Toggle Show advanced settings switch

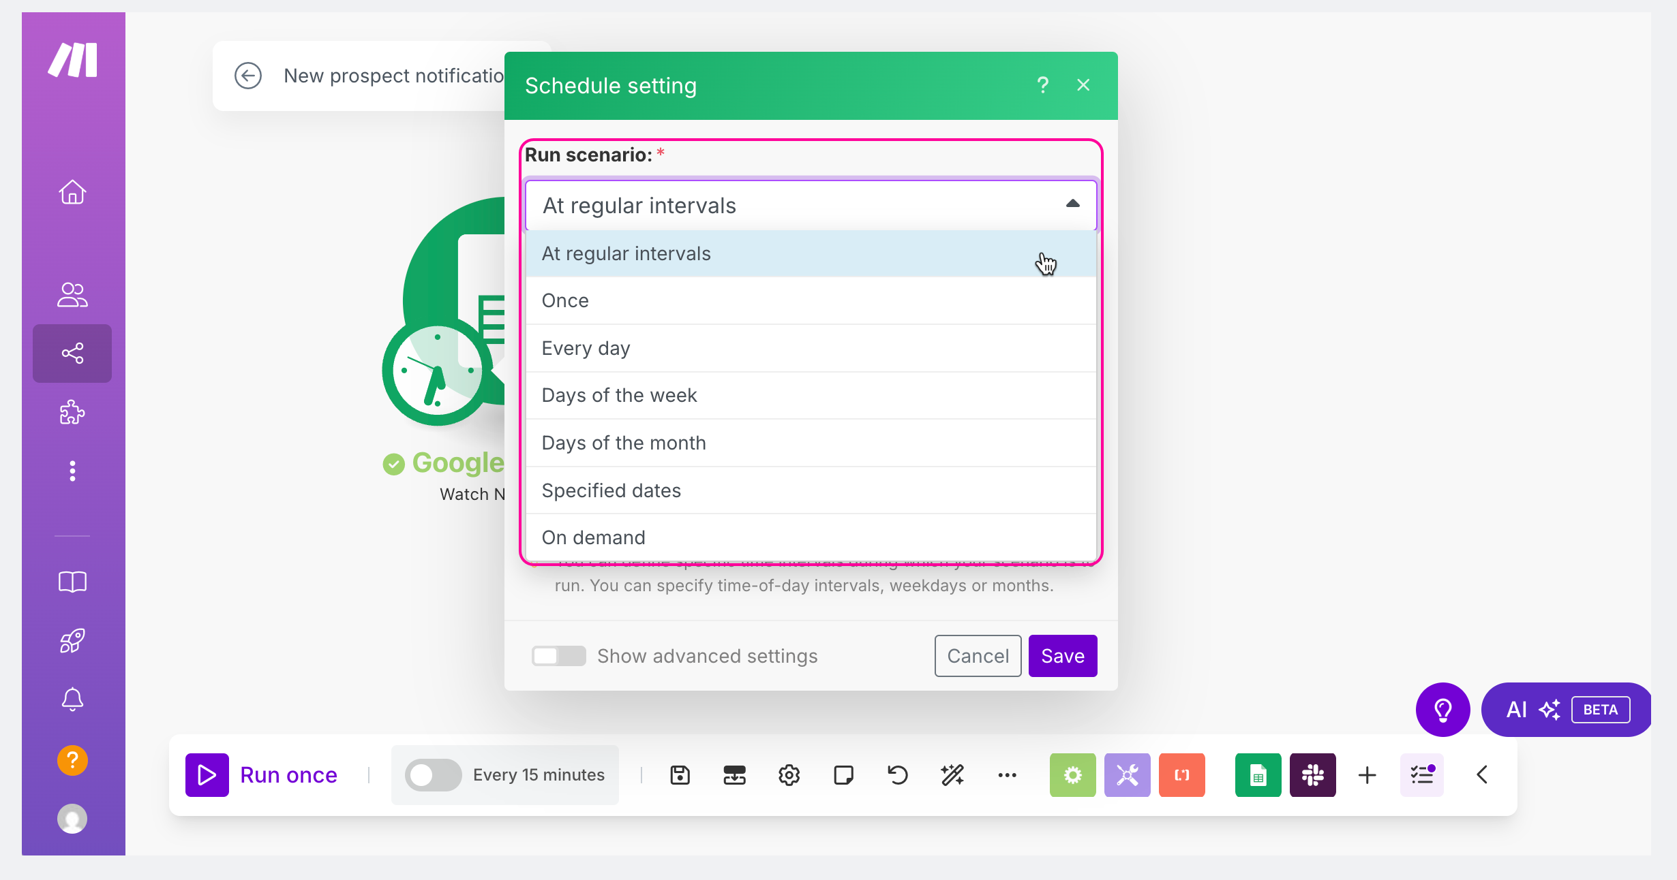click(x=558, y=656)
